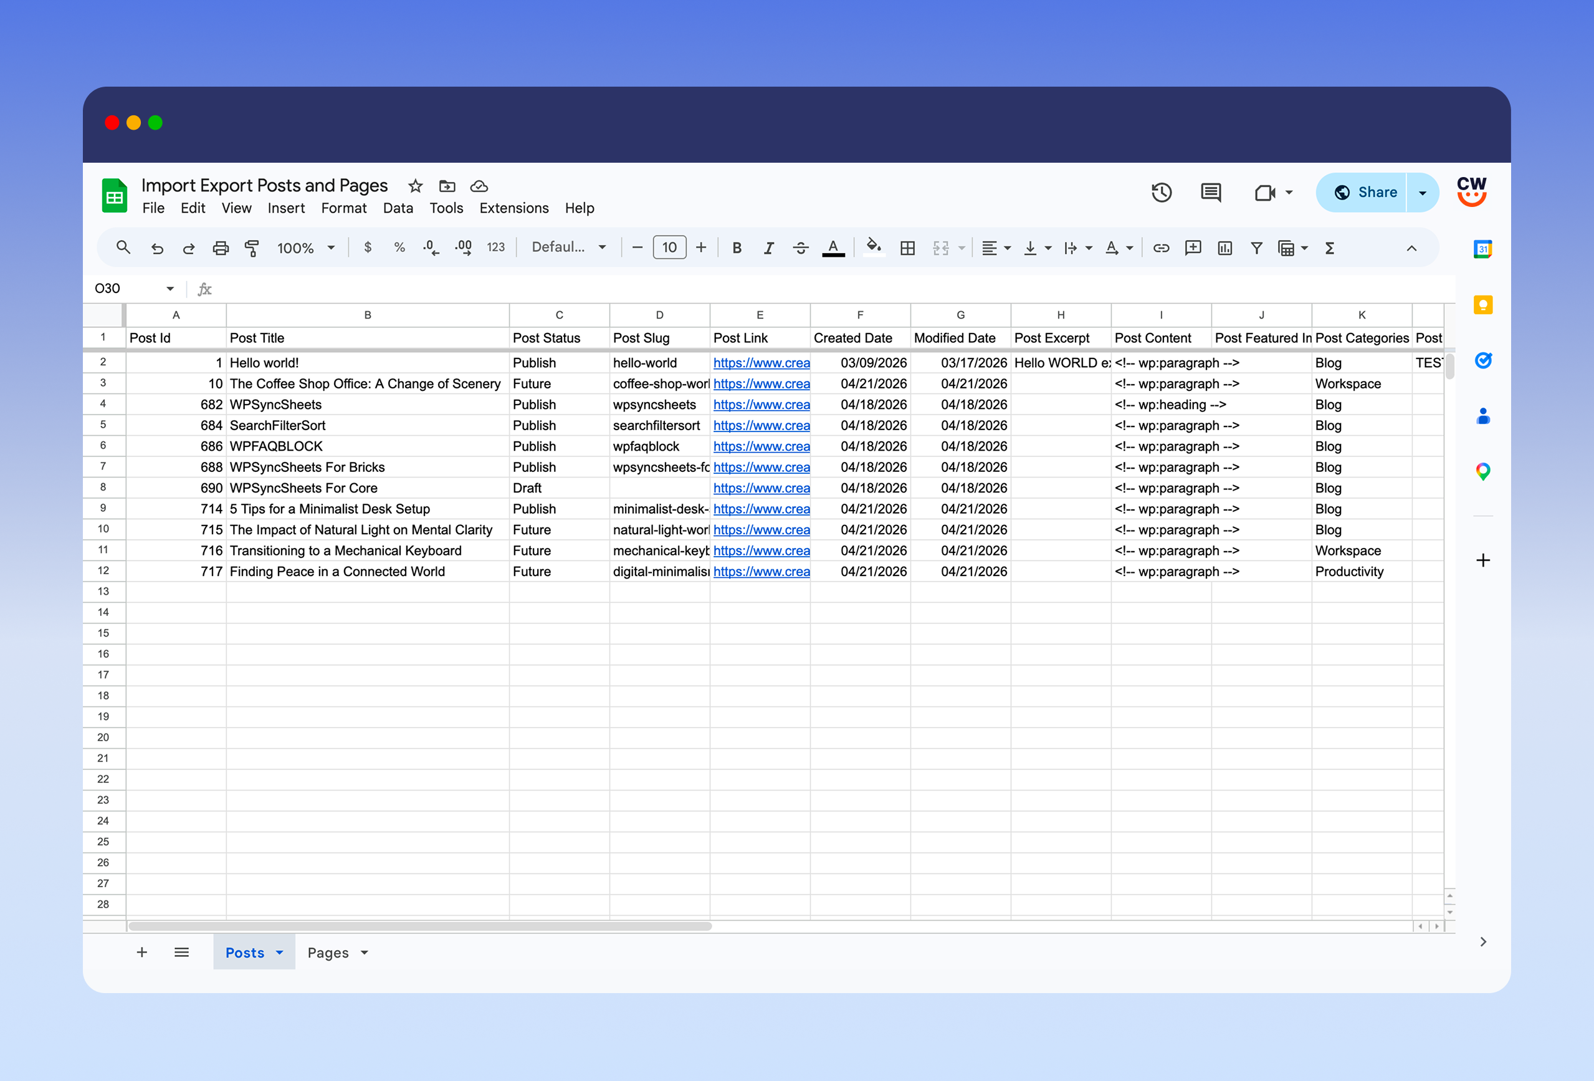Increase decimal places icon
1594x1081 pixels.
pos(464,247)
